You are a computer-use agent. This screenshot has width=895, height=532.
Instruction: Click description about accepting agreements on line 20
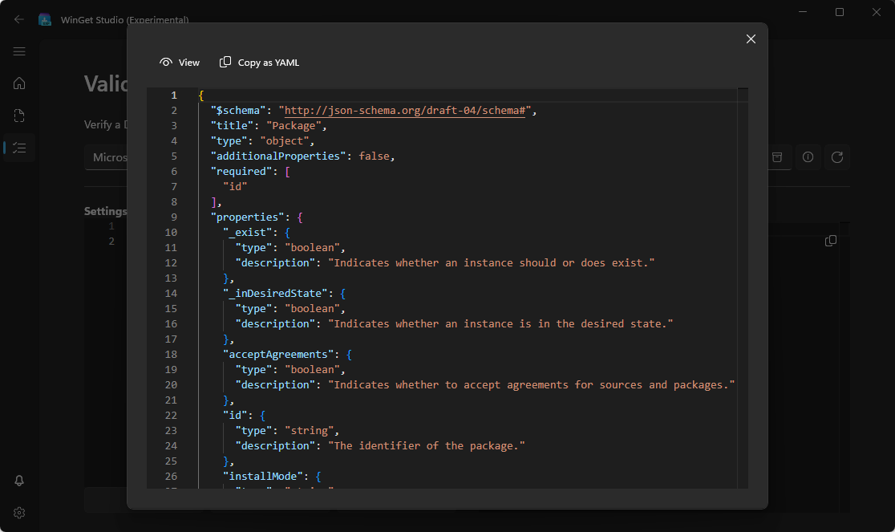click(x=531, y=384)
